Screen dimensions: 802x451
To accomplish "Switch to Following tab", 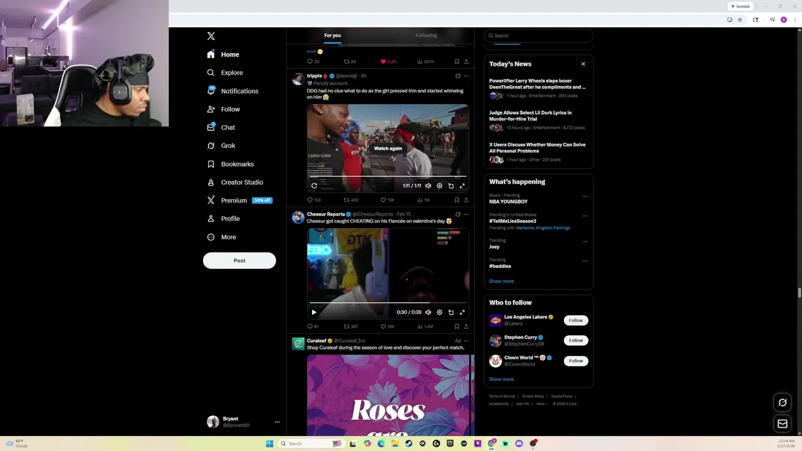I will click(x=426, y=36).
